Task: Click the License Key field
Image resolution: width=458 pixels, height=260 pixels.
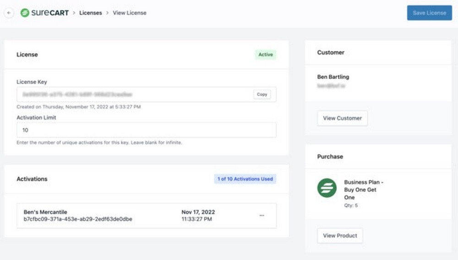Action: click(147, 94)
